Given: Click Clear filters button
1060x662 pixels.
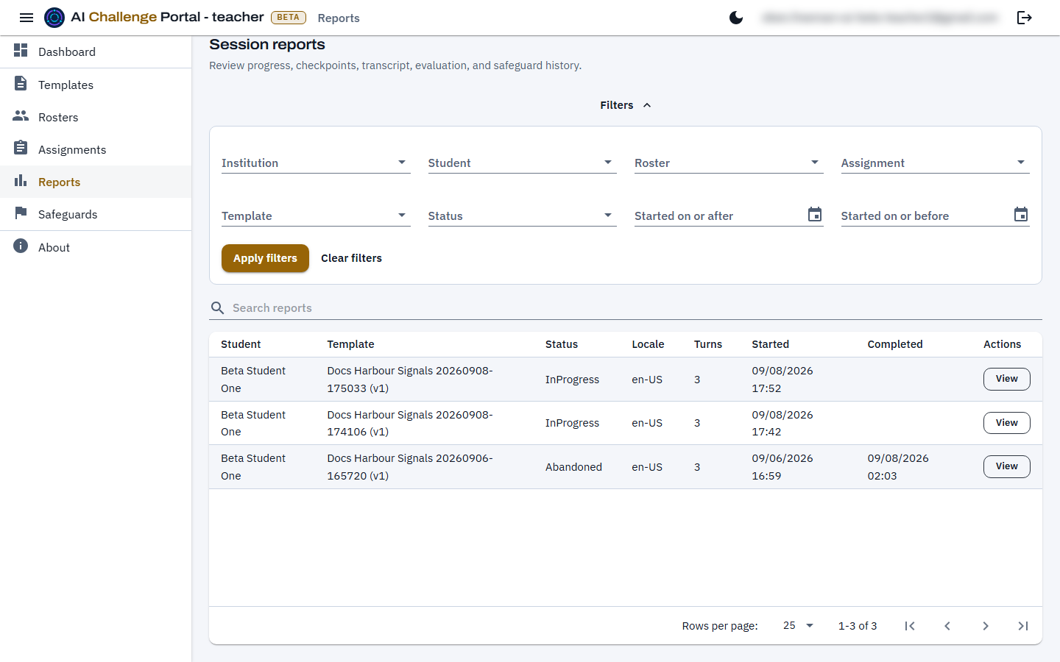Looking at the screenshot, I should click(x=351, y=258).
